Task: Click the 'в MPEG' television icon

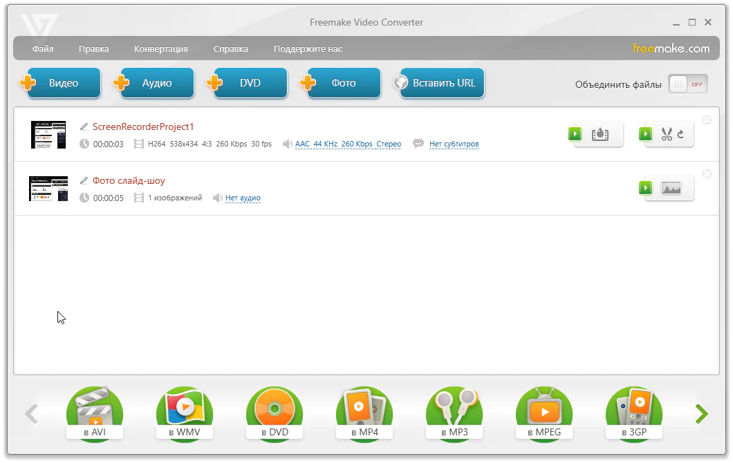Action: pos(544,413)
